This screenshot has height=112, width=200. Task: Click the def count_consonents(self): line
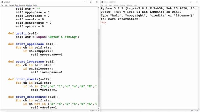[33, 97]
